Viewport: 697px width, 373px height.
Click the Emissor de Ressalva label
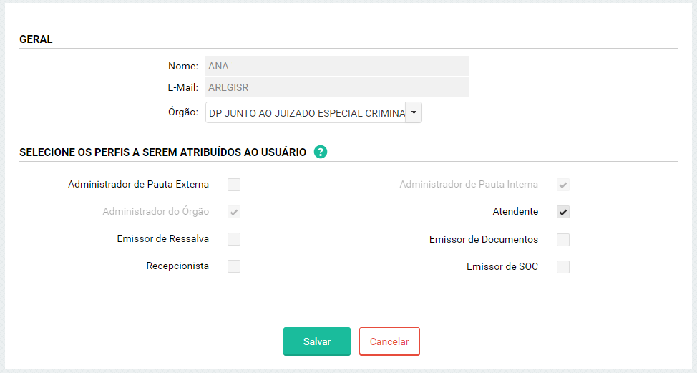163,239
